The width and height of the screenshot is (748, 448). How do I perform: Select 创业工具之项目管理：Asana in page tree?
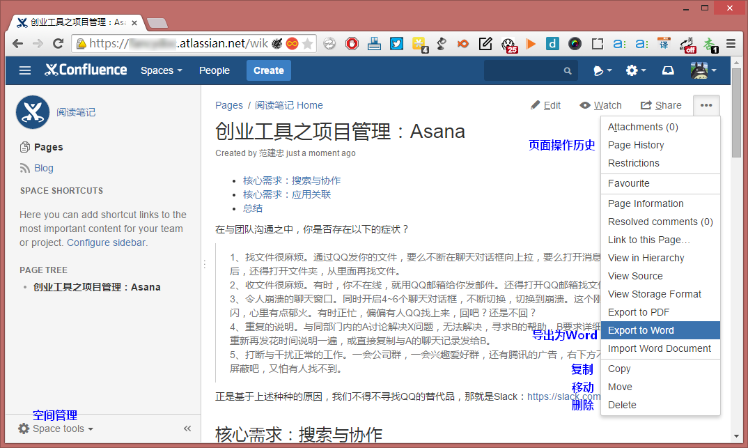coord(97,287)
